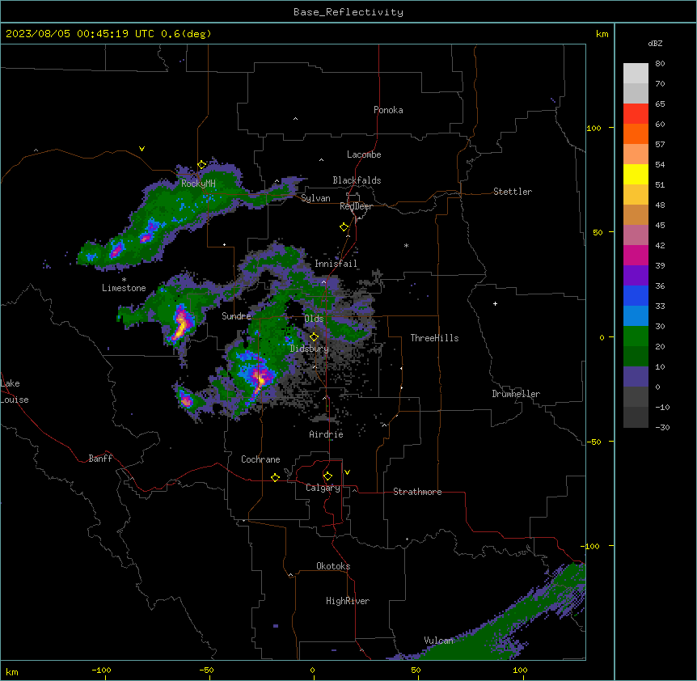This screenshot has height=681, width=697.
Task: Click the yellow diamond marker below Cochrane
Action: tap(275, 477)
